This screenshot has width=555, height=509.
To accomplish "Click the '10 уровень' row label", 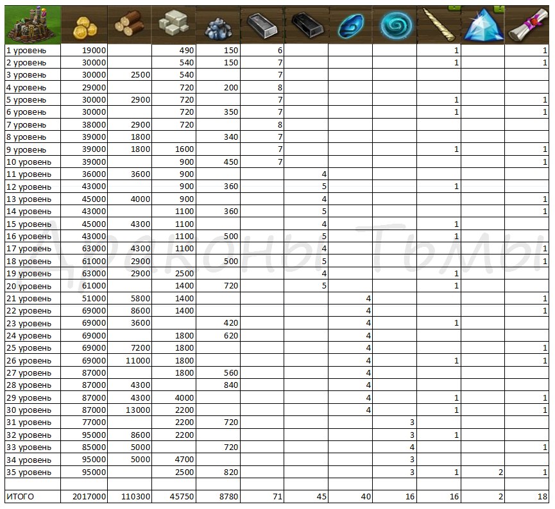I will point(29,162).
